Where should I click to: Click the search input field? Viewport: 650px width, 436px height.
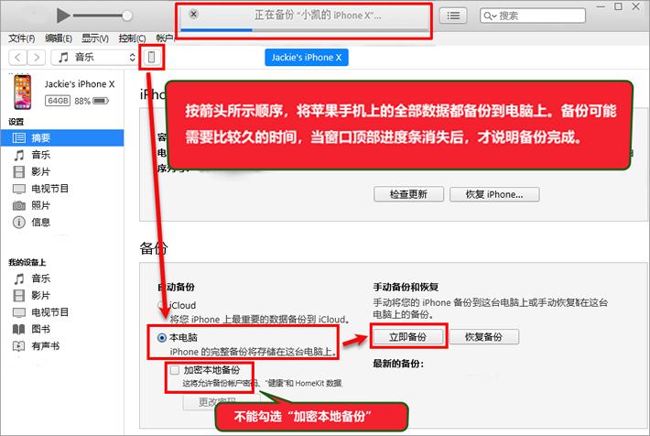click(533, 16)
